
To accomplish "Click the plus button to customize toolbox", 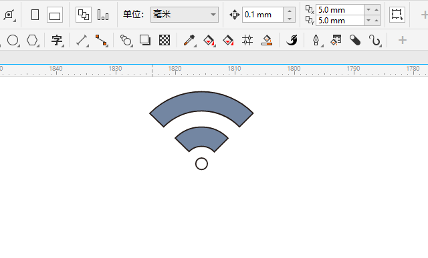I will pyautogui.click(x=403, y=40).
